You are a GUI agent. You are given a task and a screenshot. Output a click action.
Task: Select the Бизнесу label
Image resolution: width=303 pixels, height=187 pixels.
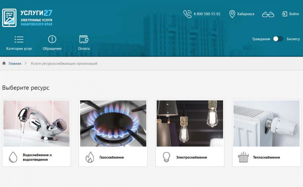pyautogui.click(x=293, y=39)
